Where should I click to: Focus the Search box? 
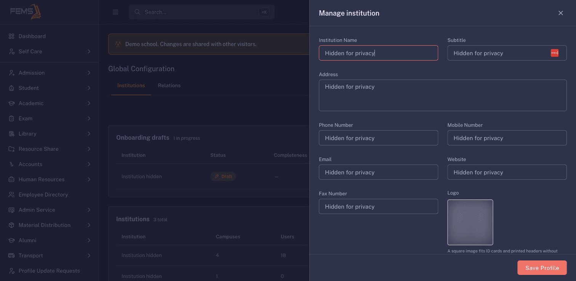point(202,12)
